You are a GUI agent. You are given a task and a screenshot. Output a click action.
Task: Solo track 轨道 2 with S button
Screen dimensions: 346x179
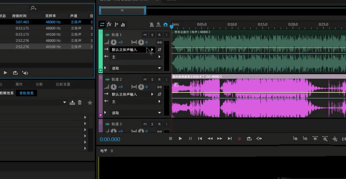pos(152,80)
